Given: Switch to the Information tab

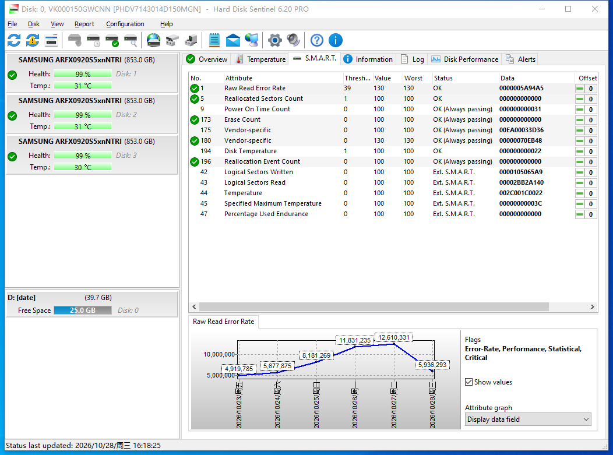Looking at the screenshot, I should (368, 59).
